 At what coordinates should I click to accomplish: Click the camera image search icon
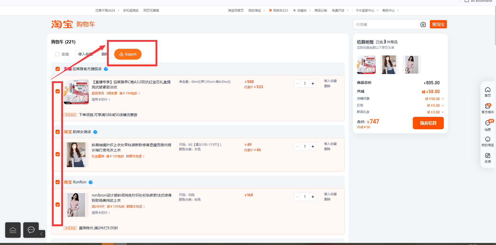click(423, 25)
